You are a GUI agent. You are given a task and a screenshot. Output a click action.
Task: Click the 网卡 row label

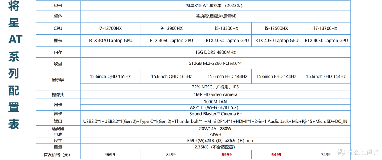click(58, 104)
